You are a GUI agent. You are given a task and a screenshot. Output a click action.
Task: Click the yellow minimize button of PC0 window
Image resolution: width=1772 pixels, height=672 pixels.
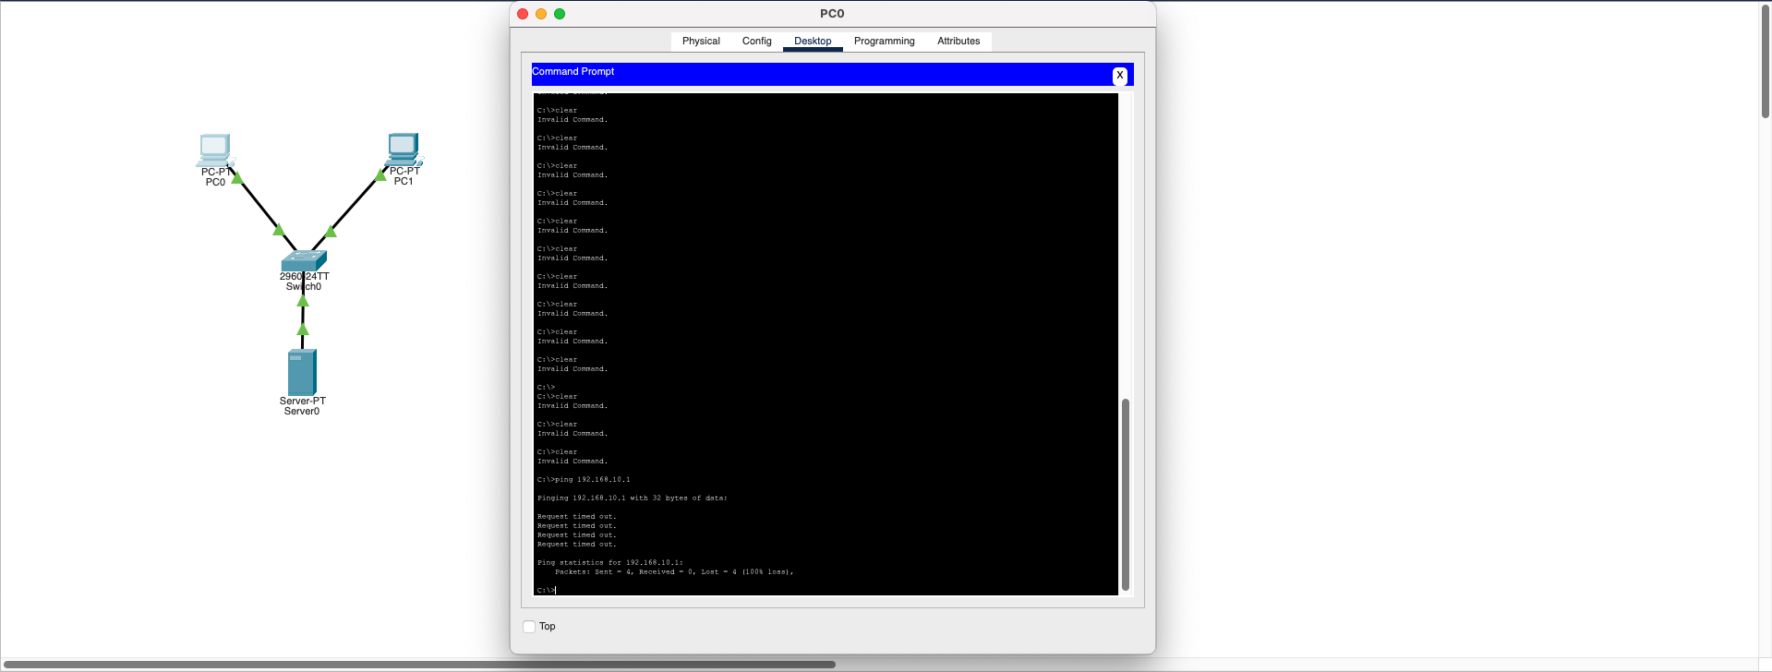coord(541,14)
